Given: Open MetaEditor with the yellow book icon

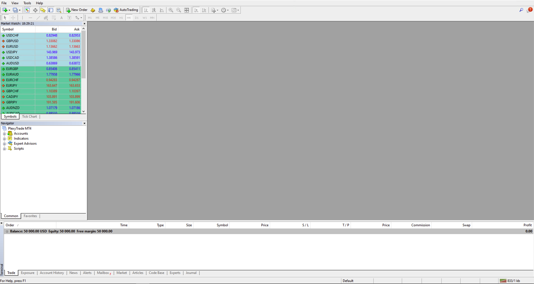Looking at the screenshot, I should (93, 10).
